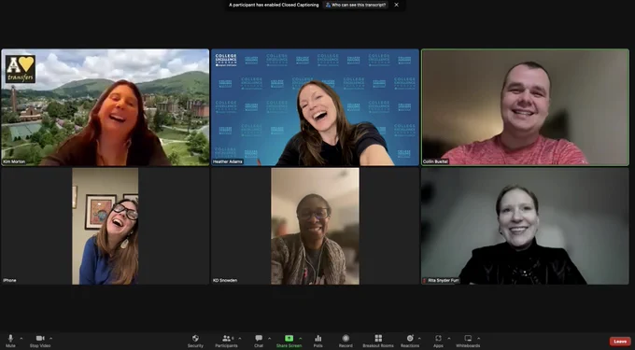Select Heather Adams' video tile
635x350 pixels.
(x=315, y=107)
